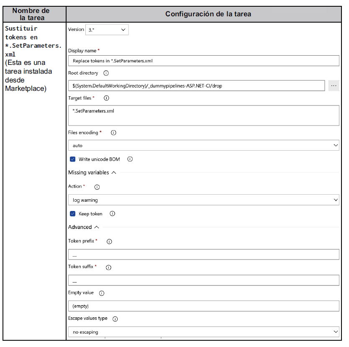
Task: Click info icon next to Root directory
Action: 106,73
